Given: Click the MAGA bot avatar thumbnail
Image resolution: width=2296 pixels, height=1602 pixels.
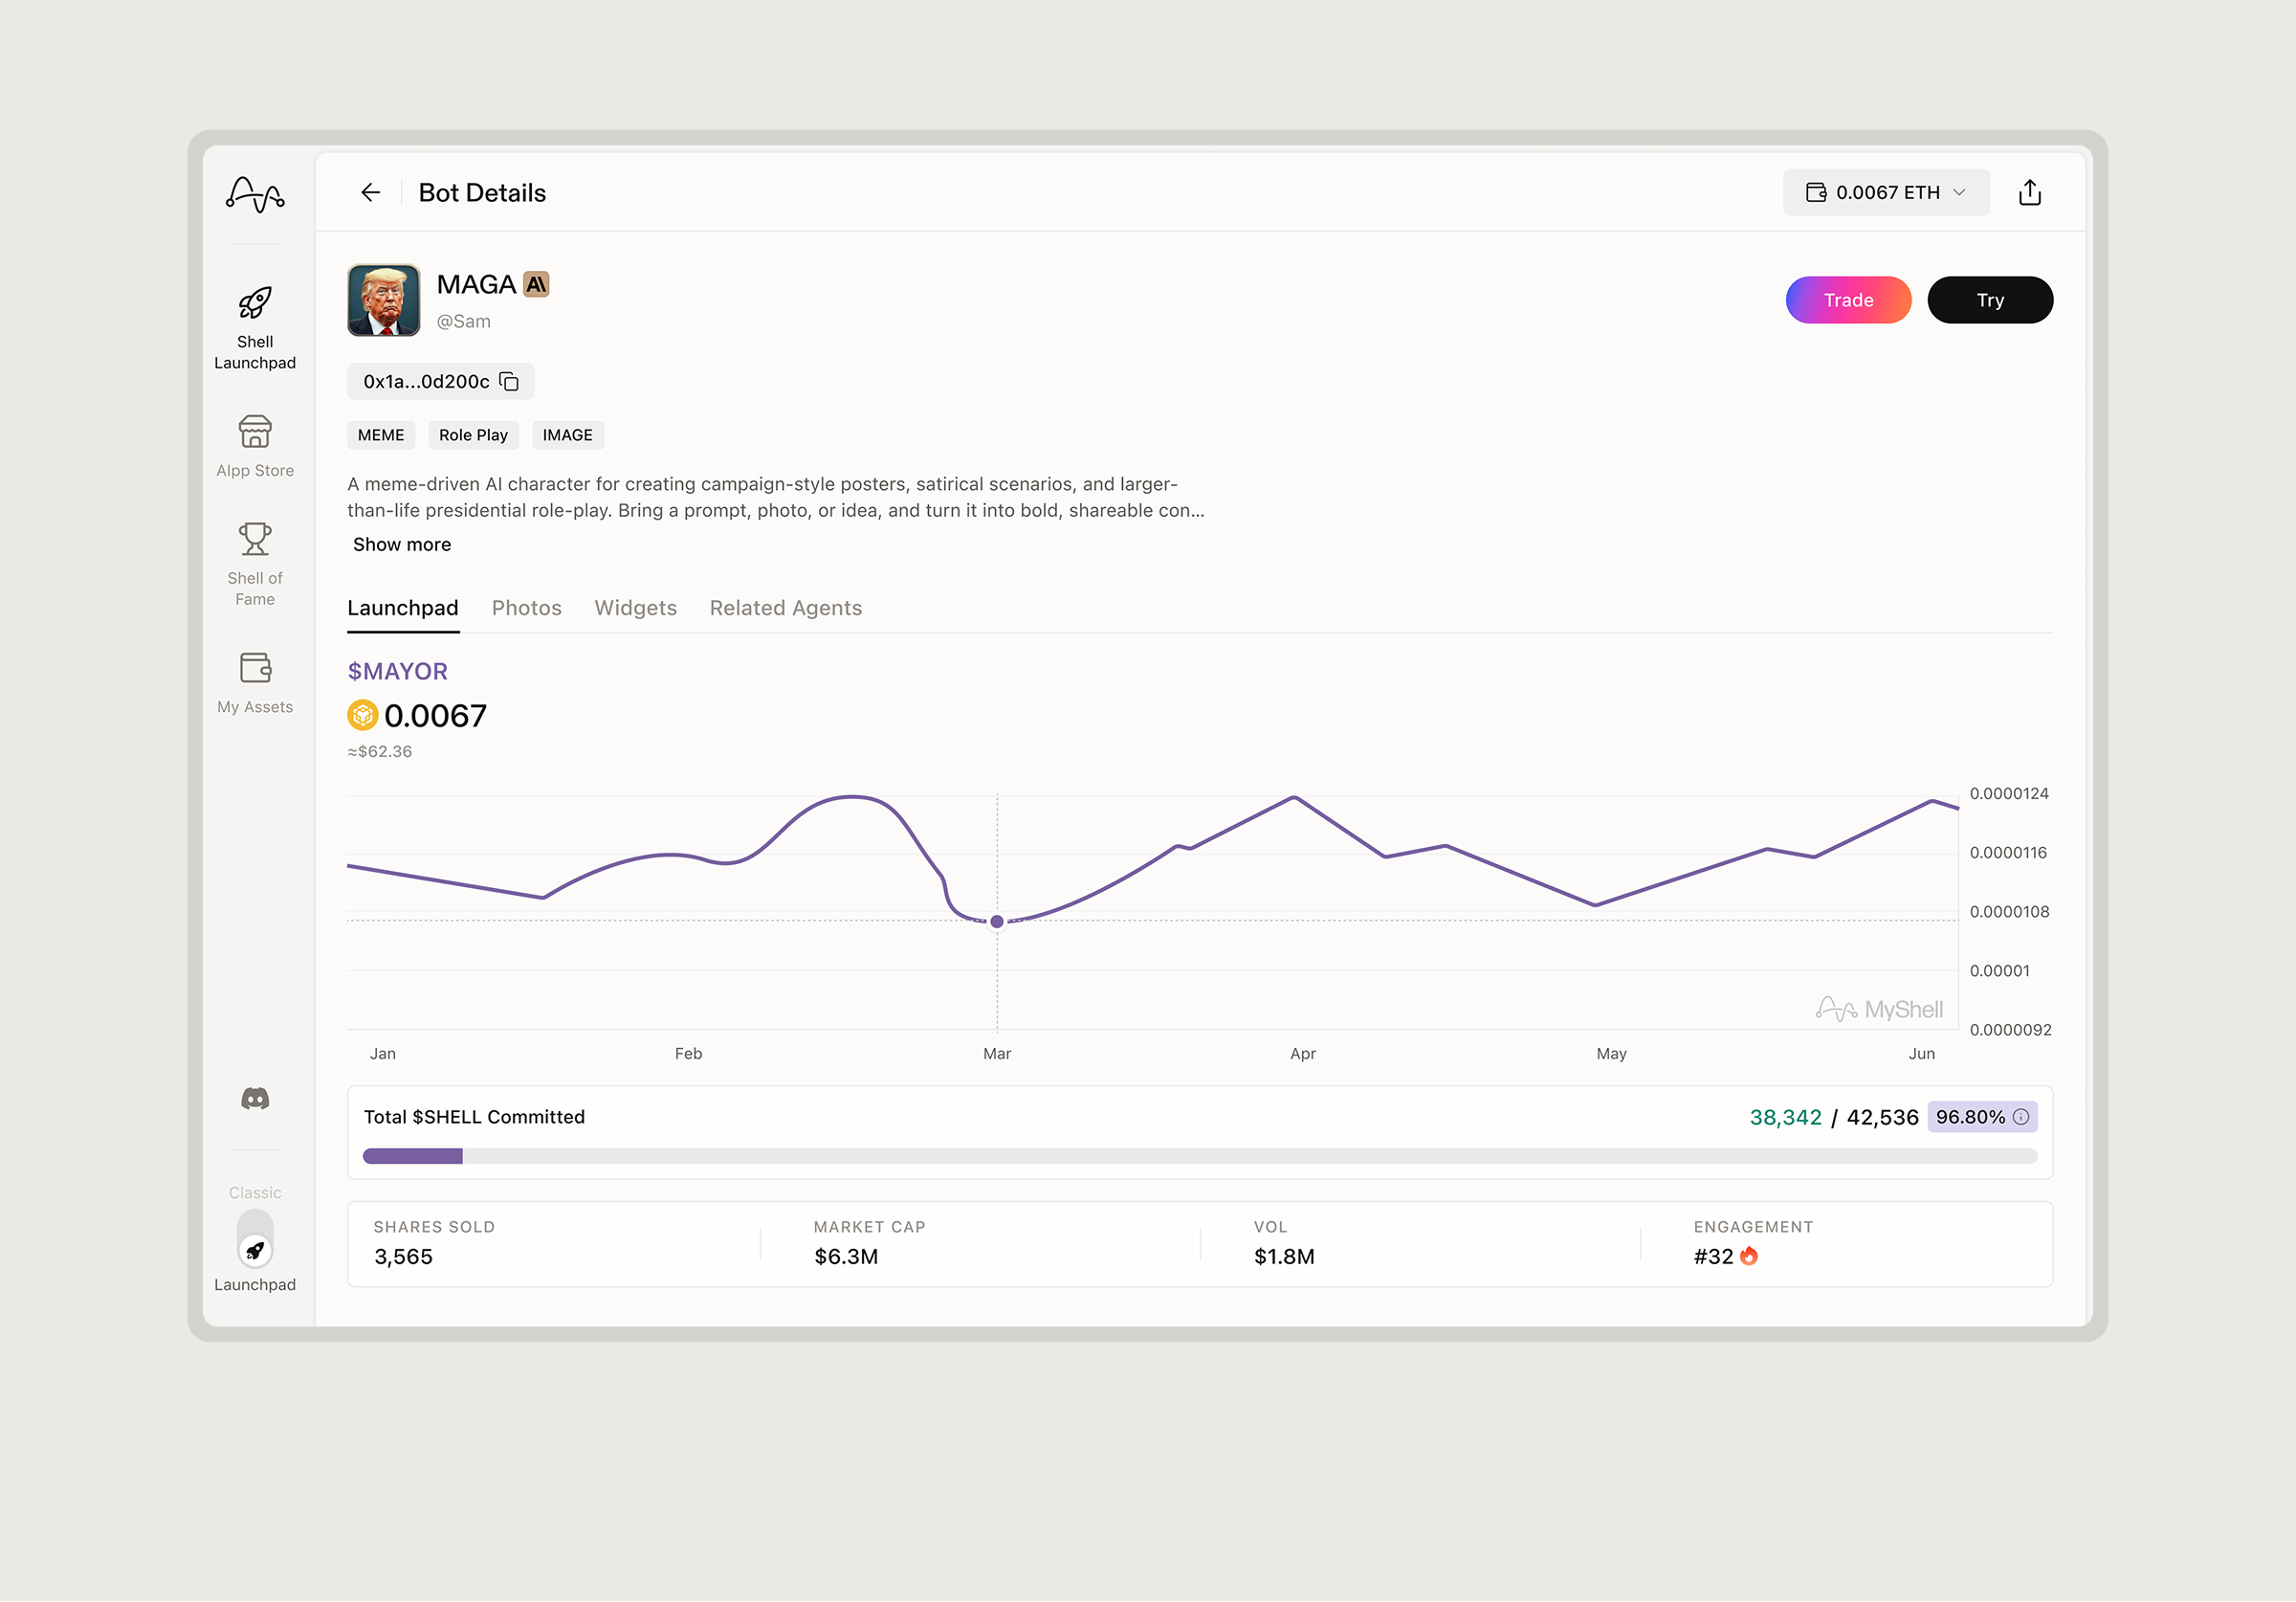Looking at the screenshot, I should click(384, 300).
